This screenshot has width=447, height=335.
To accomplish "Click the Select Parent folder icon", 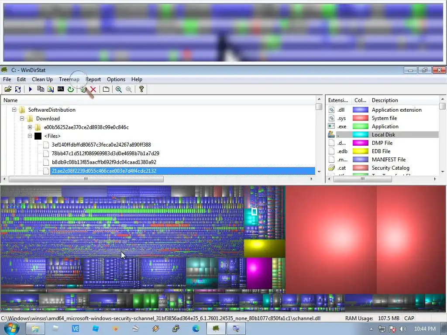I will tap(106, 89).
